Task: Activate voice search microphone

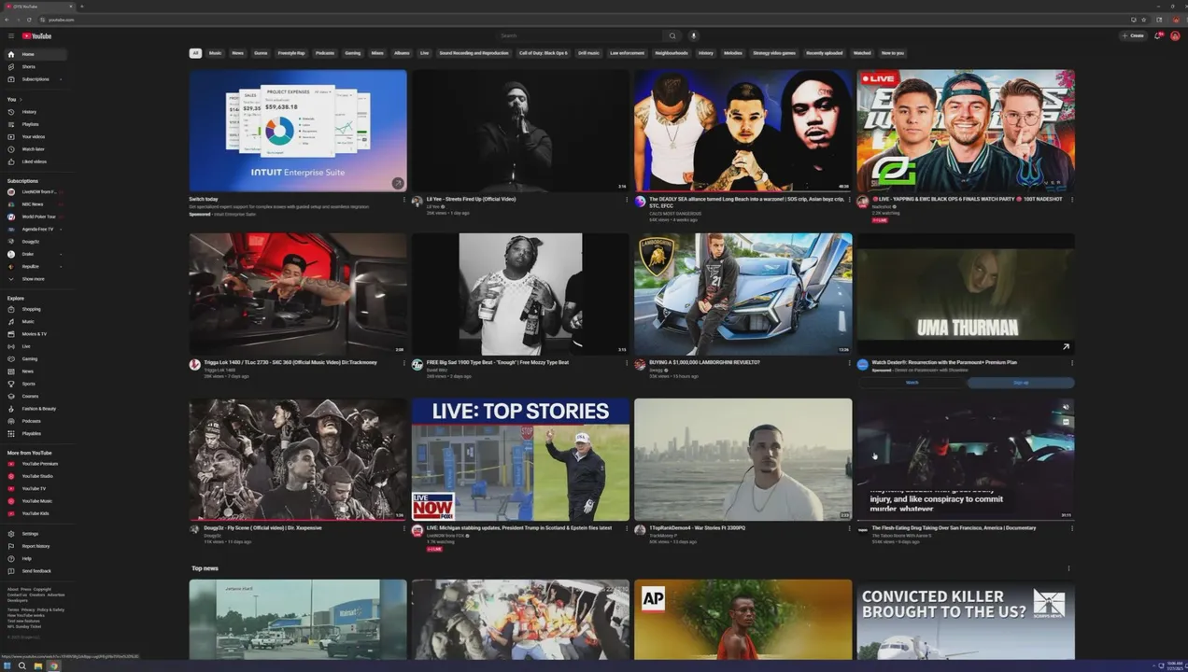Action: coord(693,35)
